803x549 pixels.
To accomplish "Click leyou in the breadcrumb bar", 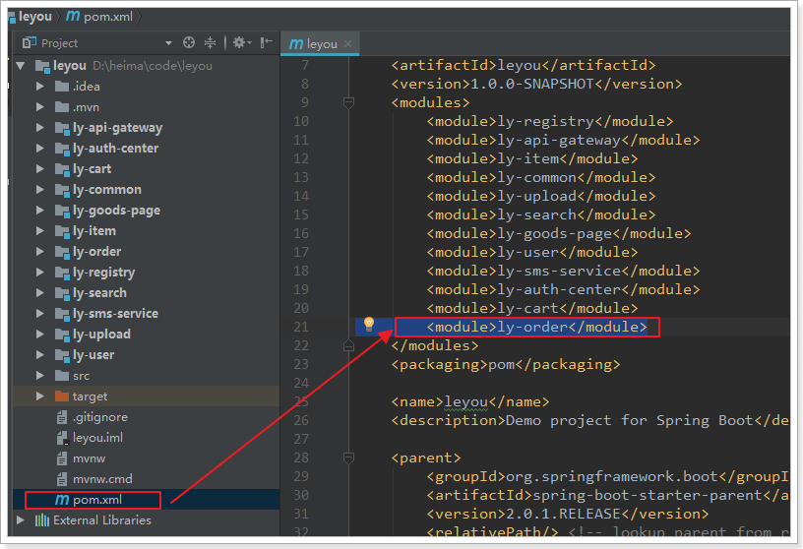I will pos(34,17).
